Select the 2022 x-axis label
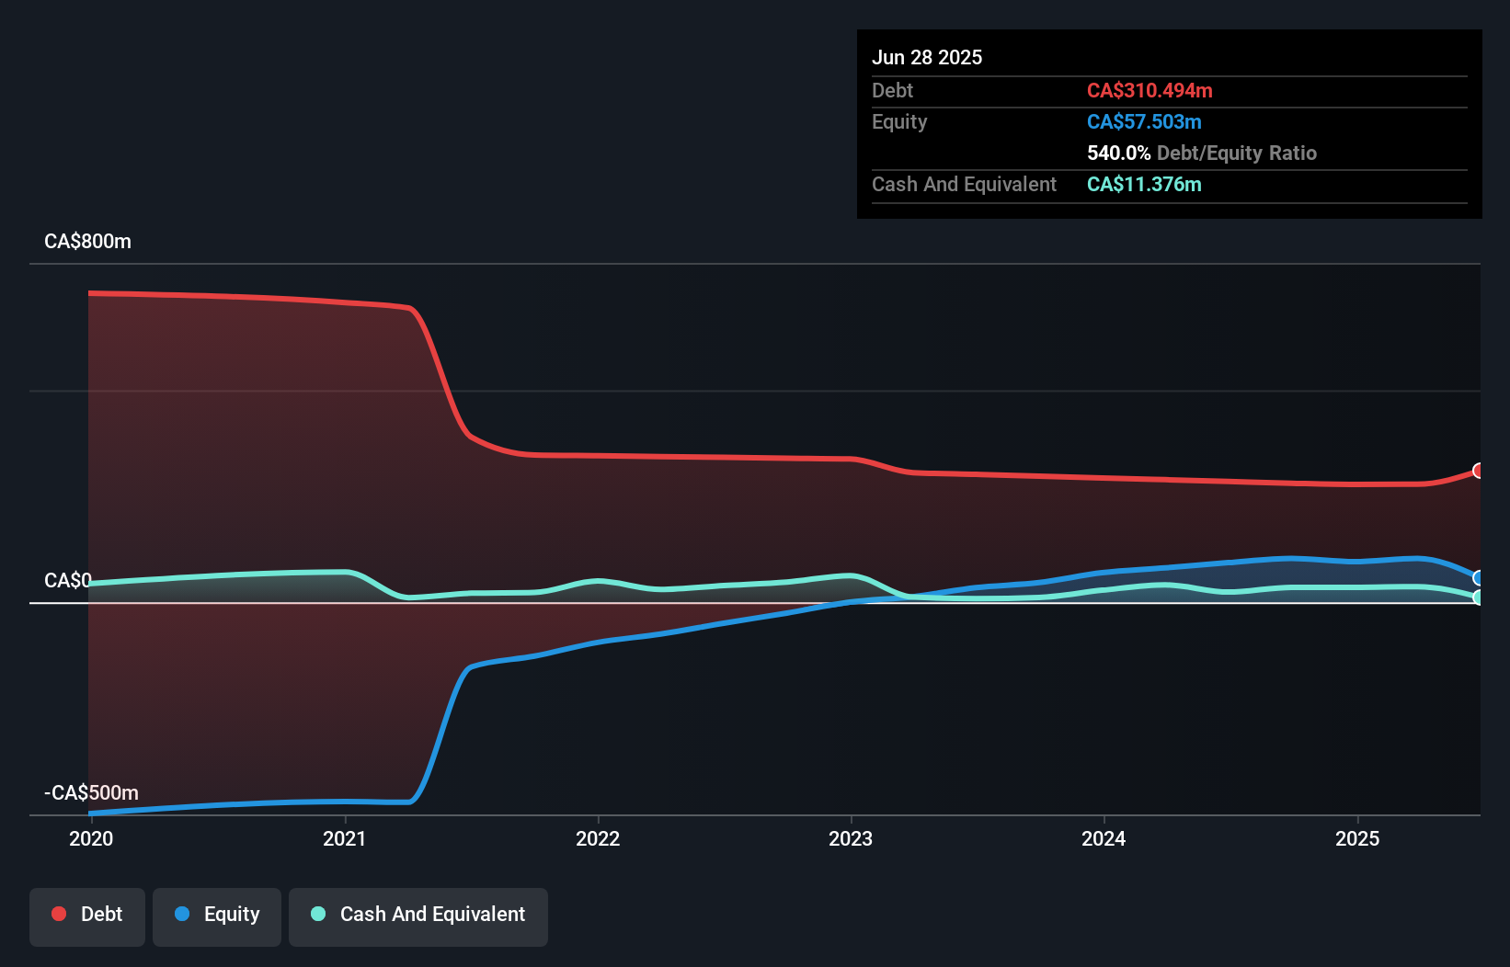The image size is (1510, 967). [598, 838]
